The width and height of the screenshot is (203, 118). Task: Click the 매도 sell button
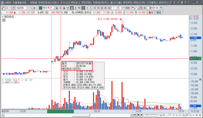(x=159, y=12)
